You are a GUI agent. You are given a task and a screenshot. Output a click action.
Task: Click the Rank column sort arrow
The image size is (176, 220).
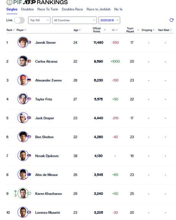click(14, 30)
